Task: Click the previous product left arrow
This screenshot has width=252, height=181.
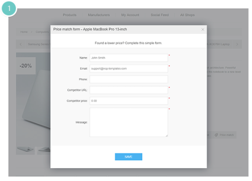Action: [x=21, y=44]
